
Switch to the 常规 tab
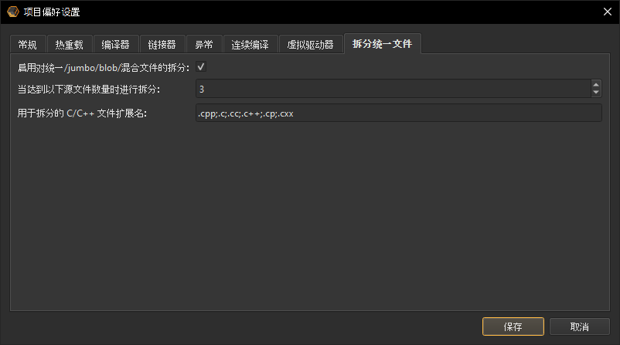click(28, 44)
